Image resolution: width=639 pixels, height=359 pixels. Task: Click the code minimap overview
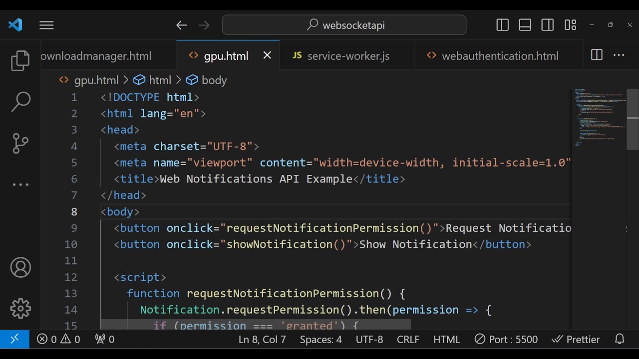point(599,119)
